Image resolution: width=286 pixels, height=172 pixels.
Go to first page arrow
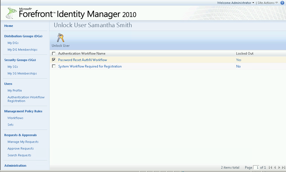pyautogui.click(x=270, y=168)
